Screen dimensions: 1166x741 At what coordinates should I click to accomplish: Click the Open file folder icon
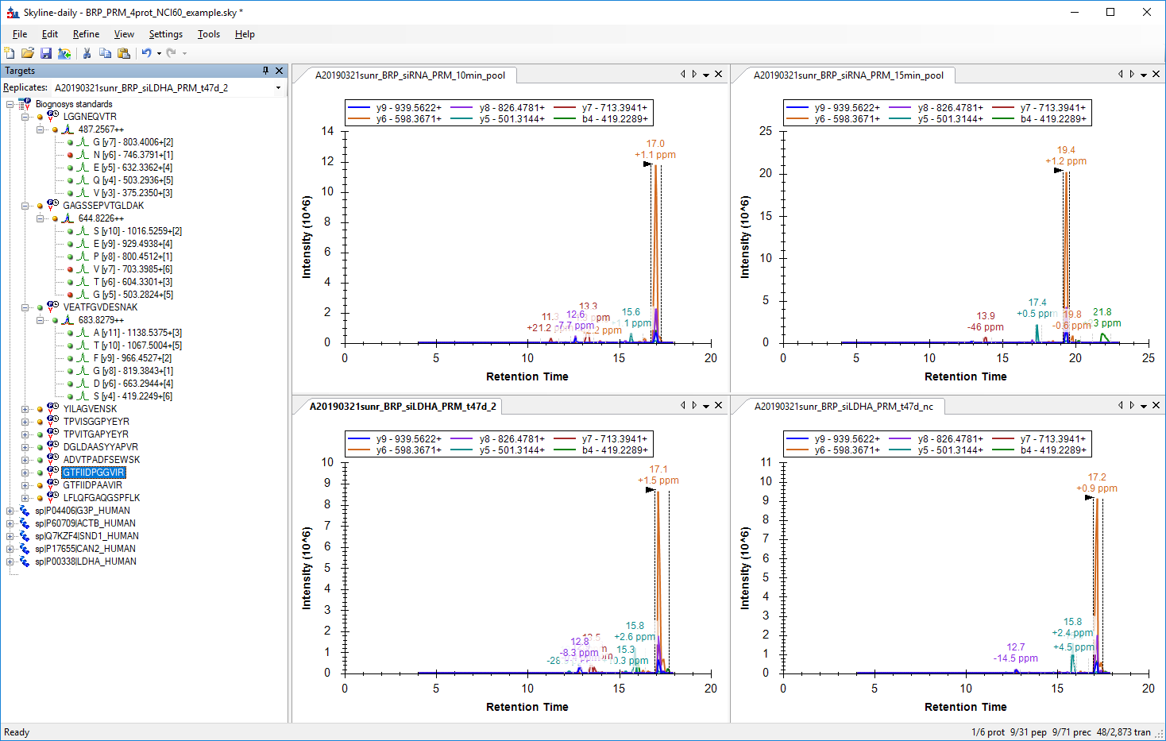(x=28, y=53)
